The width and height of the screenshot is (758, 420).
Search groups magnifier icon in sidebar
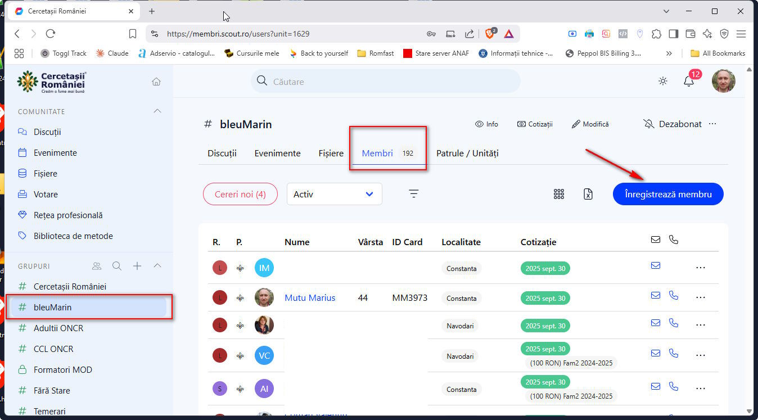click(x=116, y=266)
